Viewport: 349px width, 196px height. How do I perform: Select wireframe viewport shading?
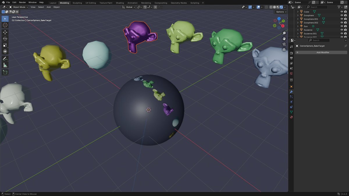(x=271, y=7)
